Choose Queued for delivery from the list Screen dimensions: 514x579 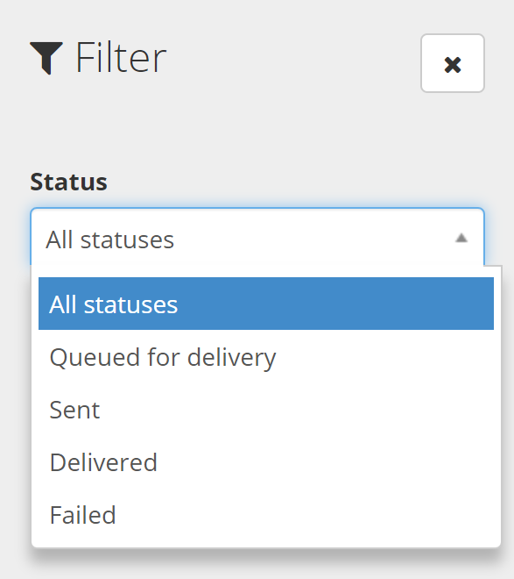click(x=266, y=356)
